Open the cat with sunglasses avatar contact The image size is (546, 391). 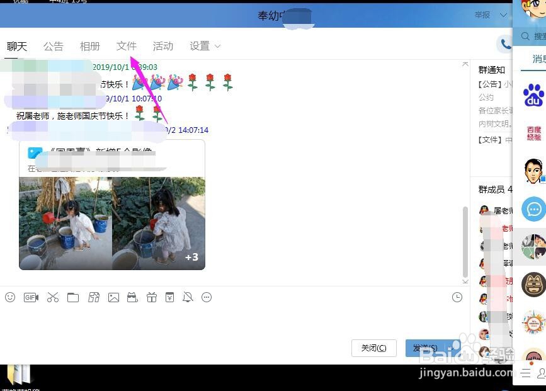pos(533,285)
